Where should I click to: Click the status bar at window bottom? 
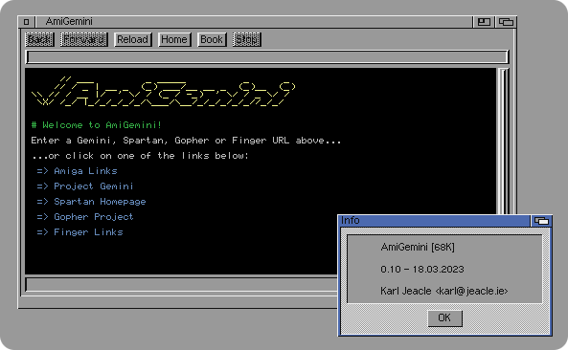click(181, 285)
